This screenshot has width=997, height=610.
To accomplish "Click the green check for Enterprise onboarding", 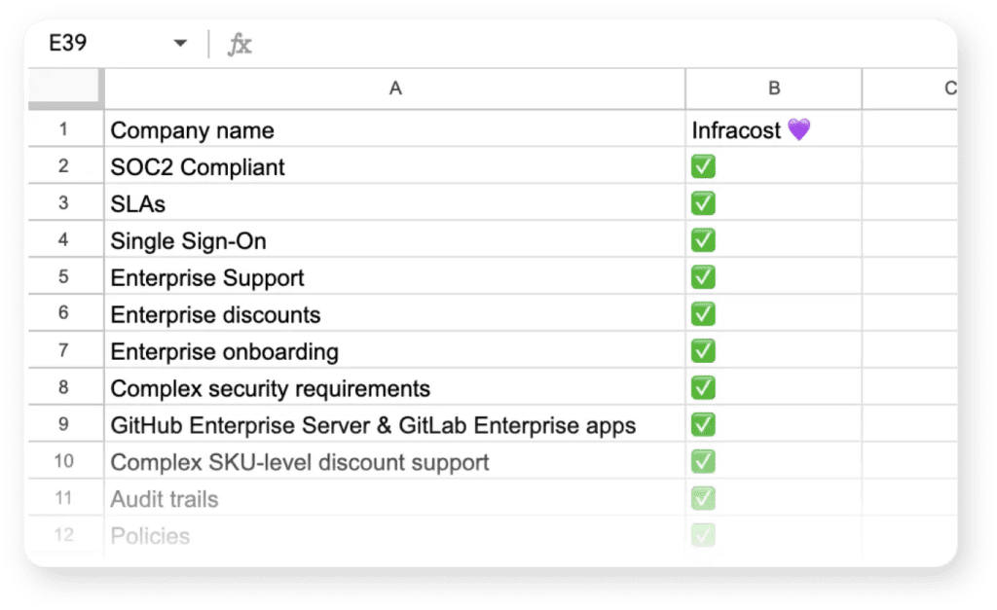I will pos(703,351).
